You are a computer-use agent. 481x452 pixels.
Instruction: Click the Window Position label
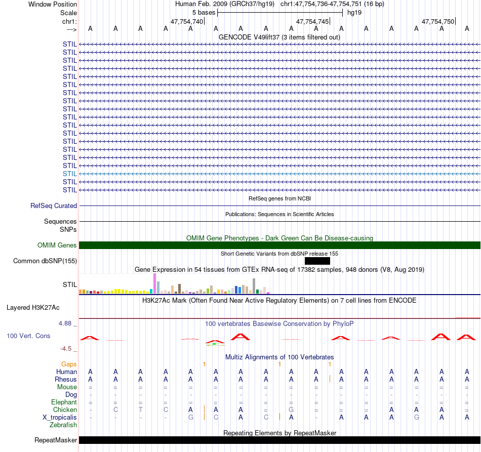click(53, 4)
